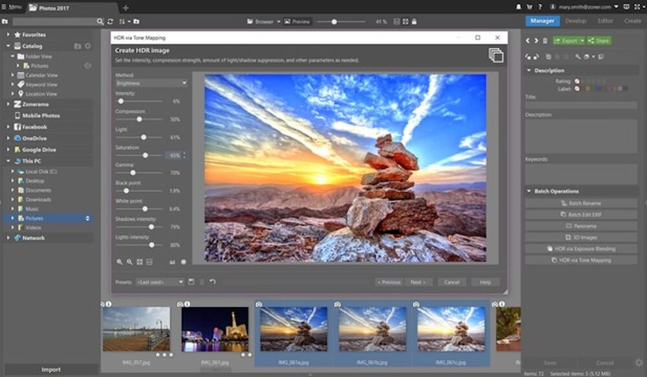The height and width of the screenshot is (377, 647).
Task: Click the notifications bell icon
Action: pyautogui.click(x=519, y=7)
